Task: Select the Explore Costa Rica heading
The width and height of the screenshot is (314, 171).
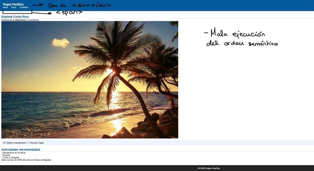Action: point(15,17)
